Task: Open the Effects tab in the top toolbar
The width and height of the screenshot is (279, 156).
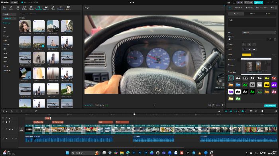Action: point(31,8)
